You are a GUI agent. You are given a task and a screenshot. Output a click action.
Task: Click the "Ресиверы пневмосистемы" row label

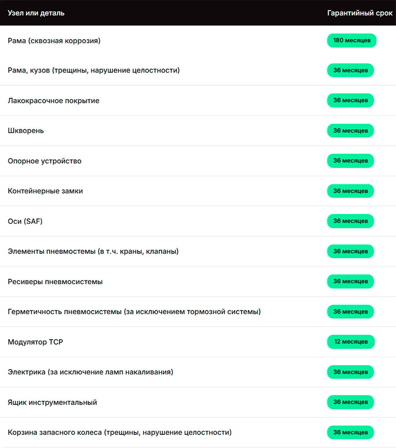55,282
